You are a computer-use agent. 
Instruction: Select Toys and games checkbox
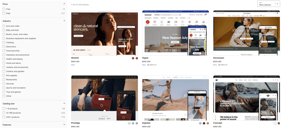[x=4, y=92]
